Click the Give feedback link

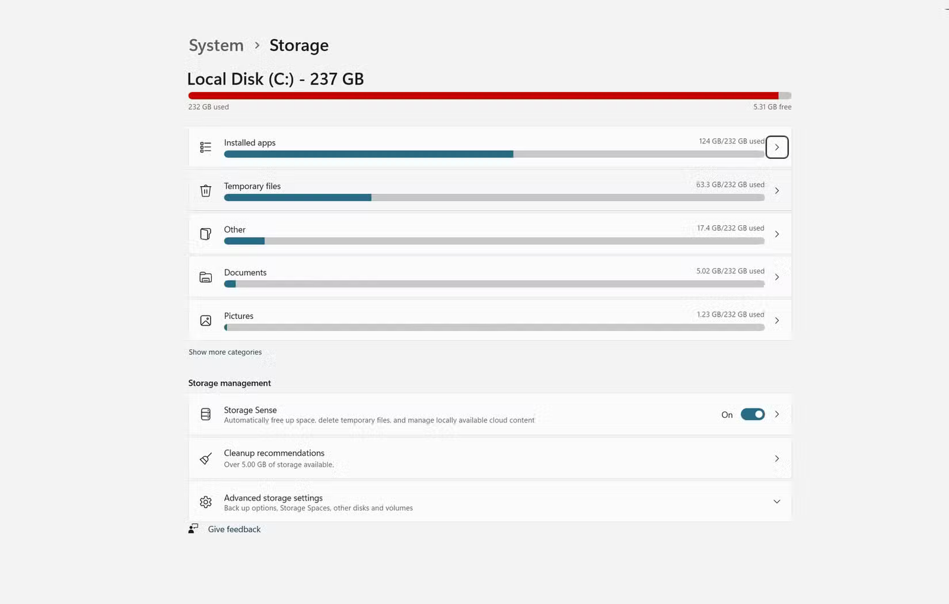234,529
